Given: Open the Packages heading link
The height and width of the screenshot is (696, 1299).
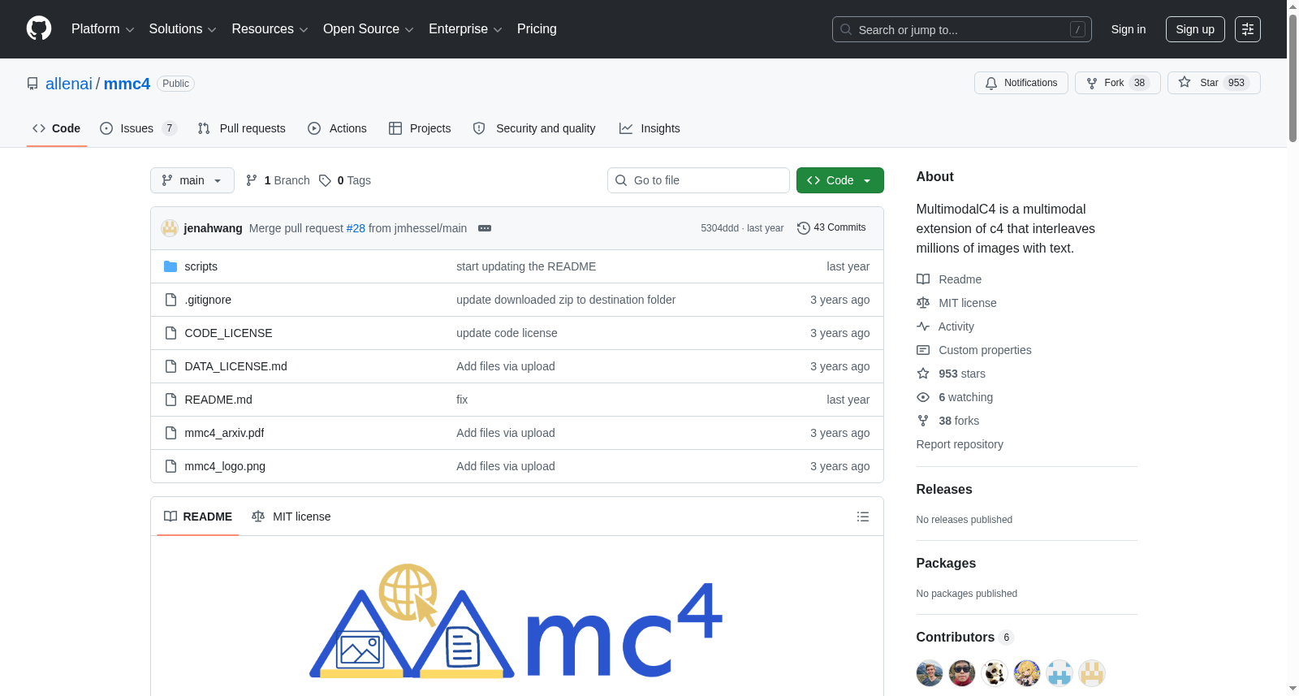Looking at the screenshot, I should point(946,563).
